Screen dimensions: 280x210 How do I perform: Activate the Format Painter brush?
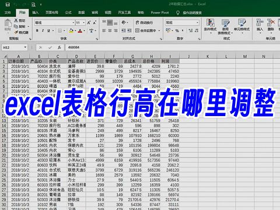[x=16, y=32]
